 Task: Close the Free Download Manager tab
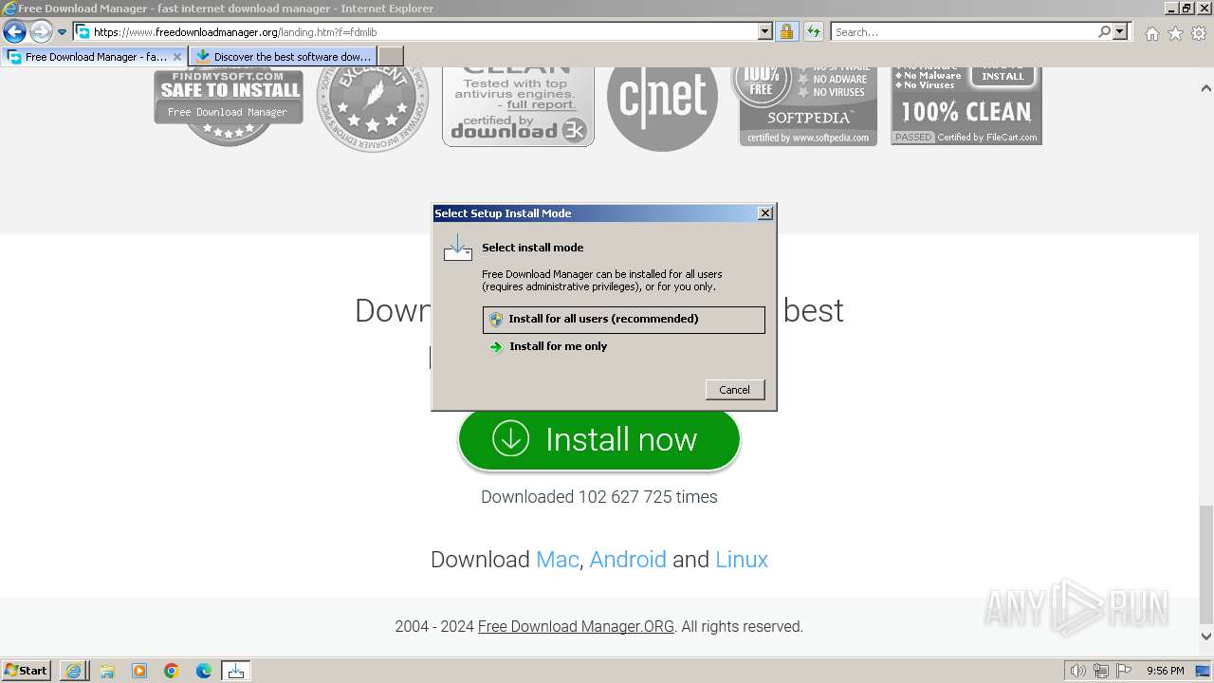[x=177, y=57]
